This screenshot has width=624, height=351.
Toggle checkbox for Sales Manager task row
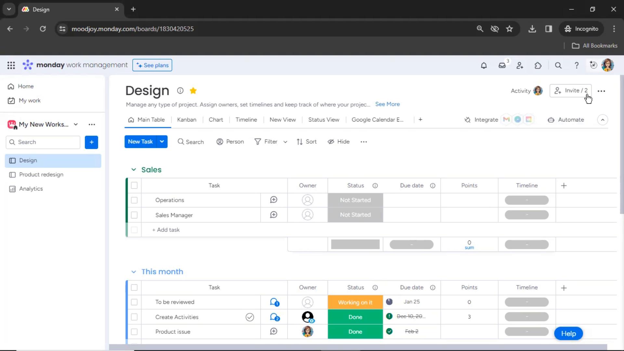(134, 214)
